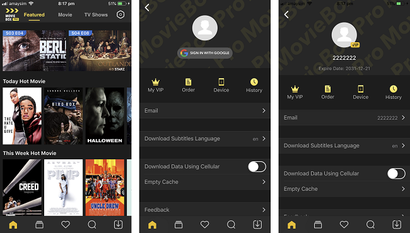Viewport: 410px width, 233px height.
Task: Toggle Download Data Using Cellular on VIP account screen
Action: [x=396, y=174]
